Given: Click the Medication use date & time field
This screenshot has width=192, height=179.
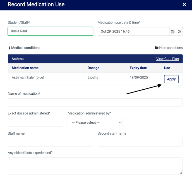Looking at the screenshot, I should [133, 32].
